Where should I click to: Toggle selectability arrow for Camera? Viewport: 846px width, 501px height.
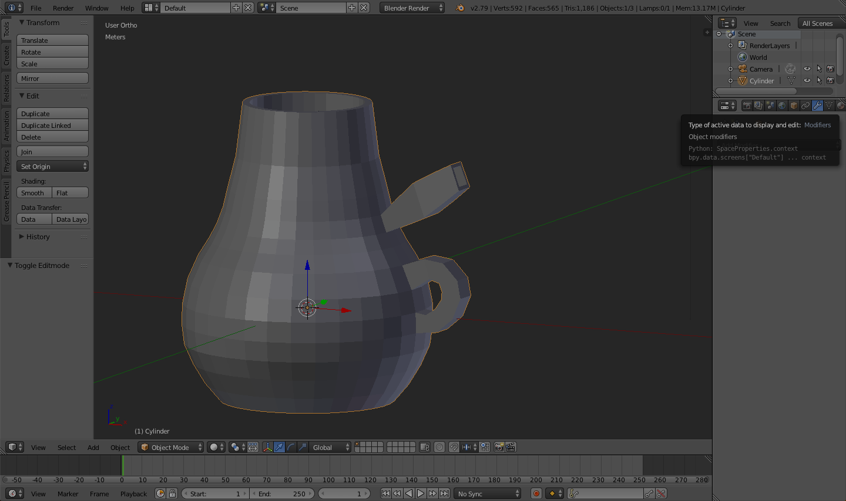pyautogui.click(x=819, y=69)
